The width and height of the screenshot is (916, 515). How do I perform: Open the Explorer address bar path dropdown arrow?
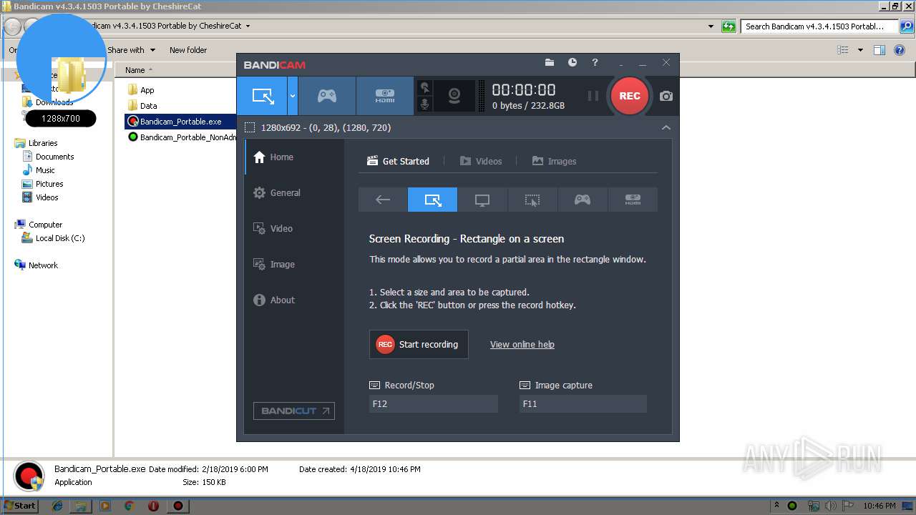(248, 26)
